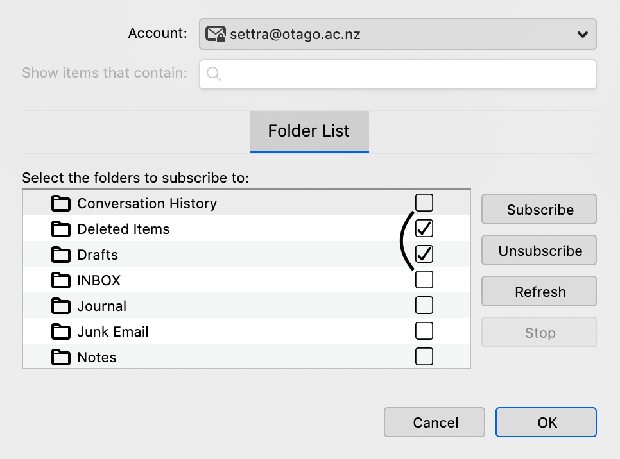Tick the Conversation History checkbox
This screenshot has height=459, width=620.
(424, 203)
